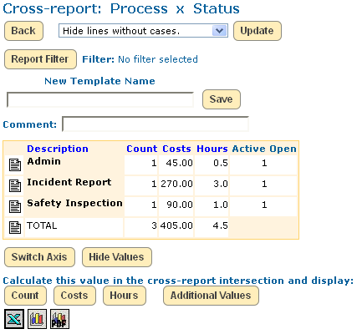
Task: Click the Back button
Action: 23,31
